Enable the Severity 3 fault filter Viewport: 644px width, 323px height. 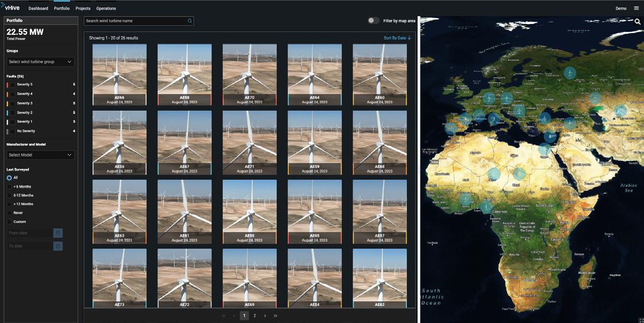(x=13, y=104)
